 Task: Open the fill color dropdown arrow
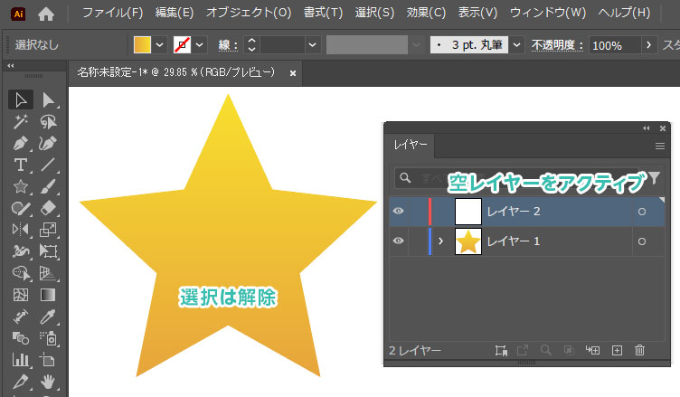tap(160, 44)
